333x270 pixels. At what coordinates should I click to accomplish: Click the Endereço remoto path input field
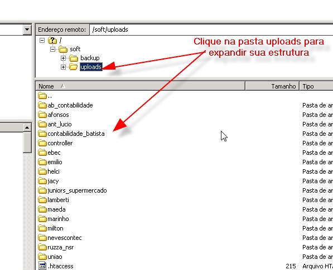click(211, 30)
